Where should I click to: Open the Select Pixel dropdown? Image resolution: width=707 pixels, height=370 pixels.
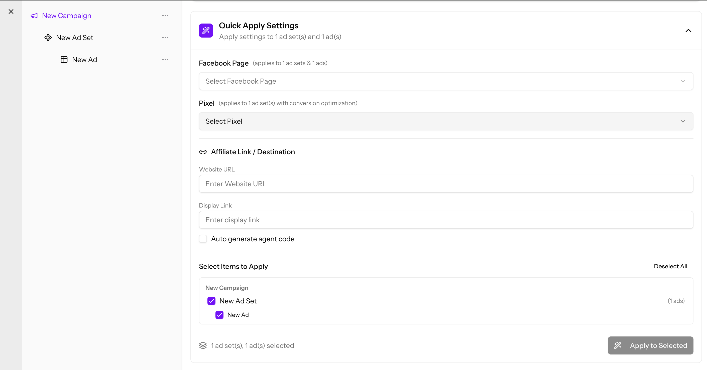pos(446,121)
